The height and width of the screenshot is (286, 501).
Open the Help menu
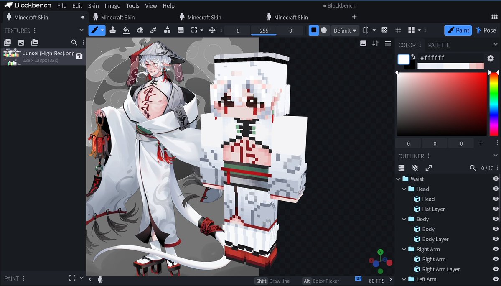point(168,6)
